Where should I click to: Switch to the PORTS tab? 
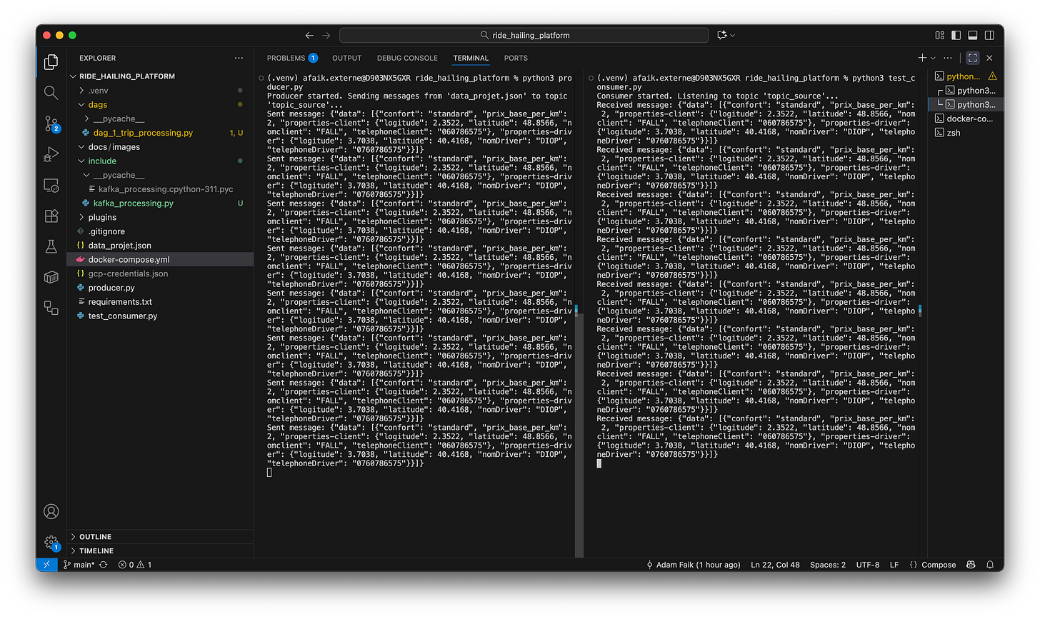(516, 58)
